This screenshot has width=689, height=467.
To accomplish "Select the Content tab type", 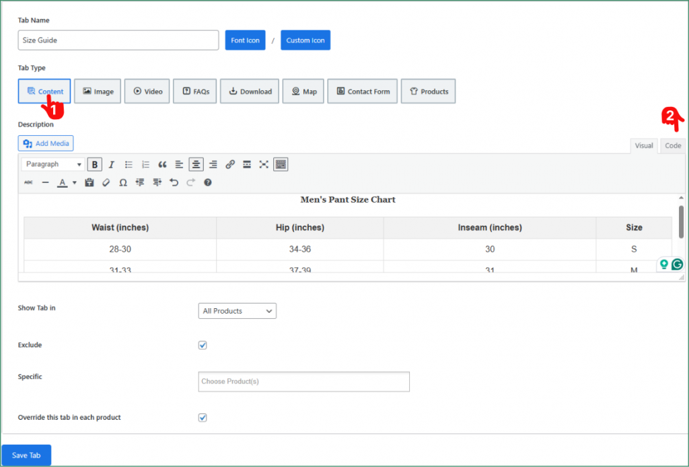I will (44, 92).
